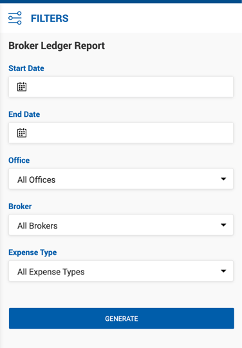Click the arrow on the Office dropdown

(x=223, y=179)
